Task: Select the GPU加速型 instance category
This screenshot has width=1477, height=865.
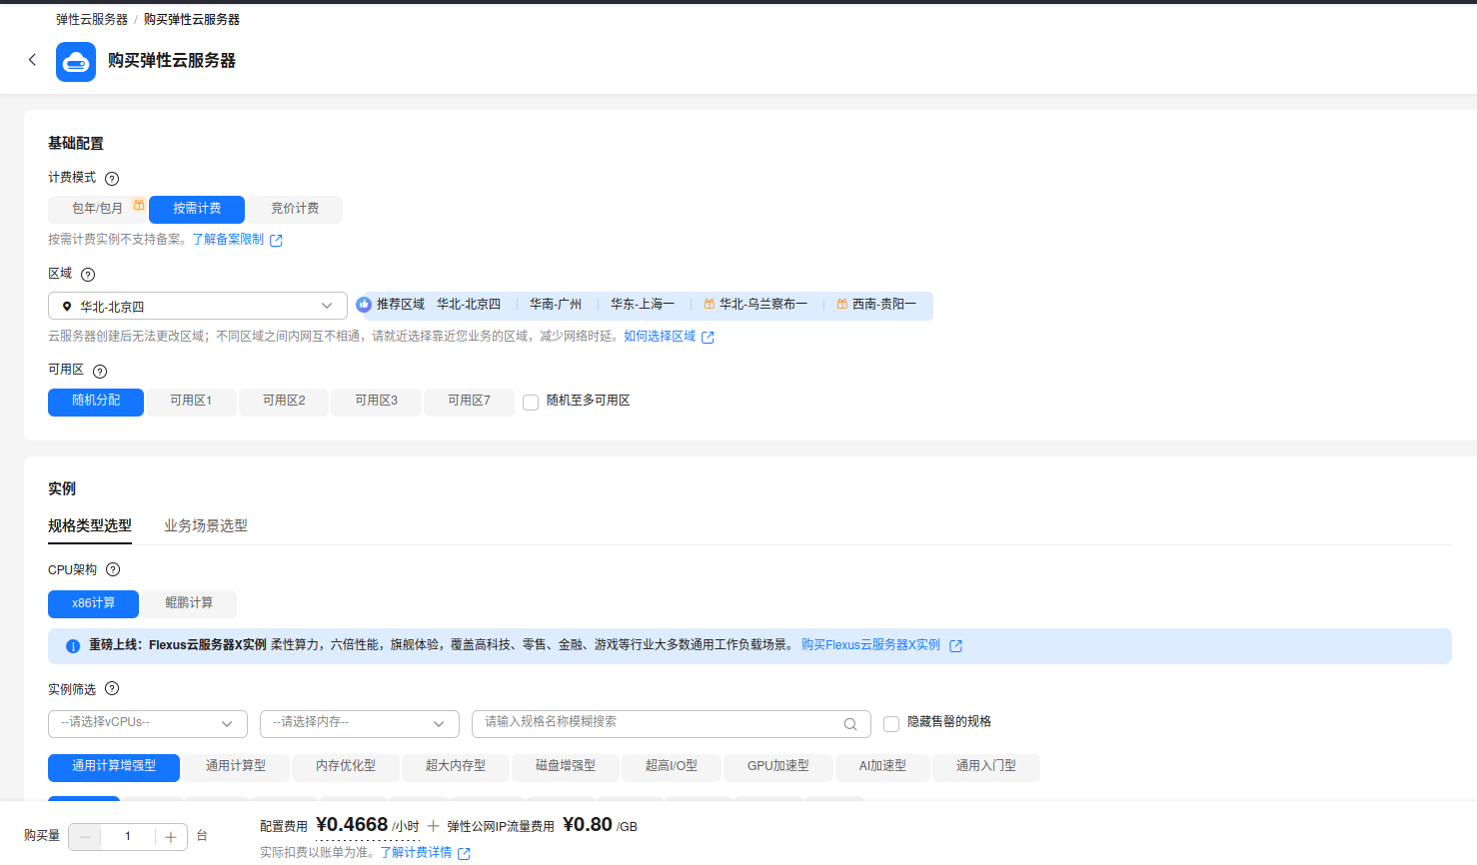Action: [x=777, y=768]
